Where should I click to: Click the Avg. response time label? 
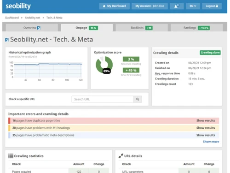click(x=167, y=73)
